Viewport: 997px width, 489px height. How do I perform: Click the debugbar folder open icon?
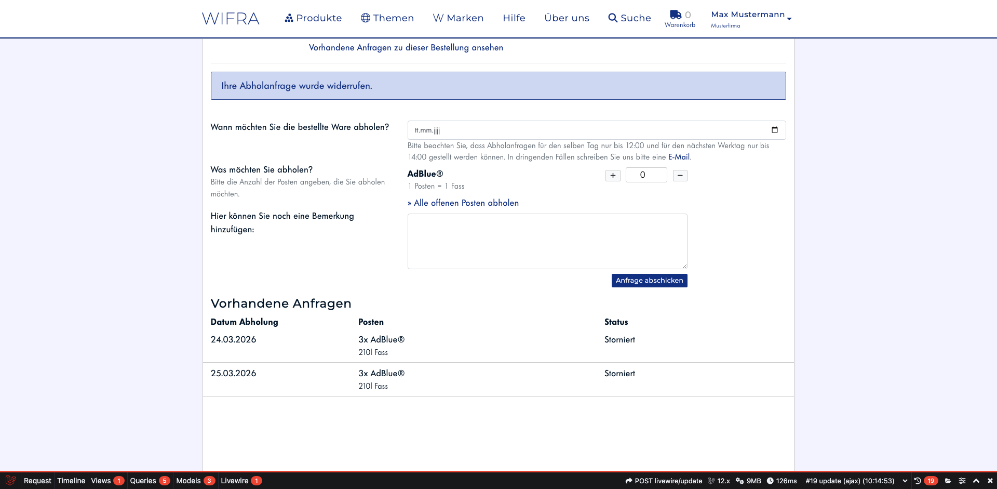coord(948,481)
